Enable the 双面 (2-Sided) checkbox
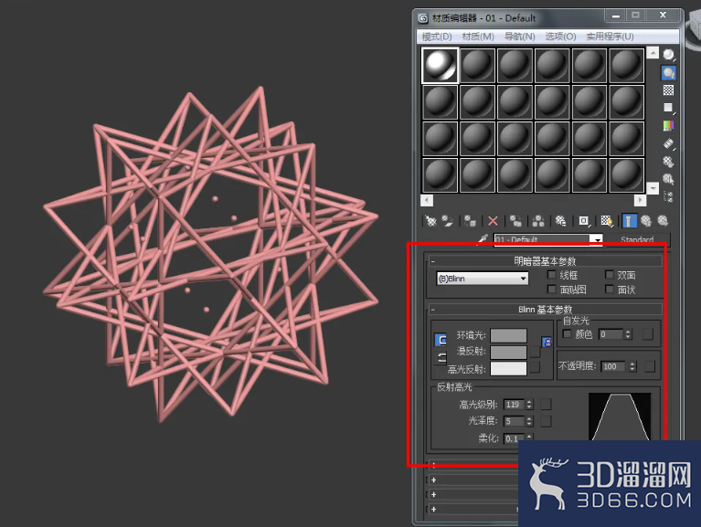 [609, 275]
